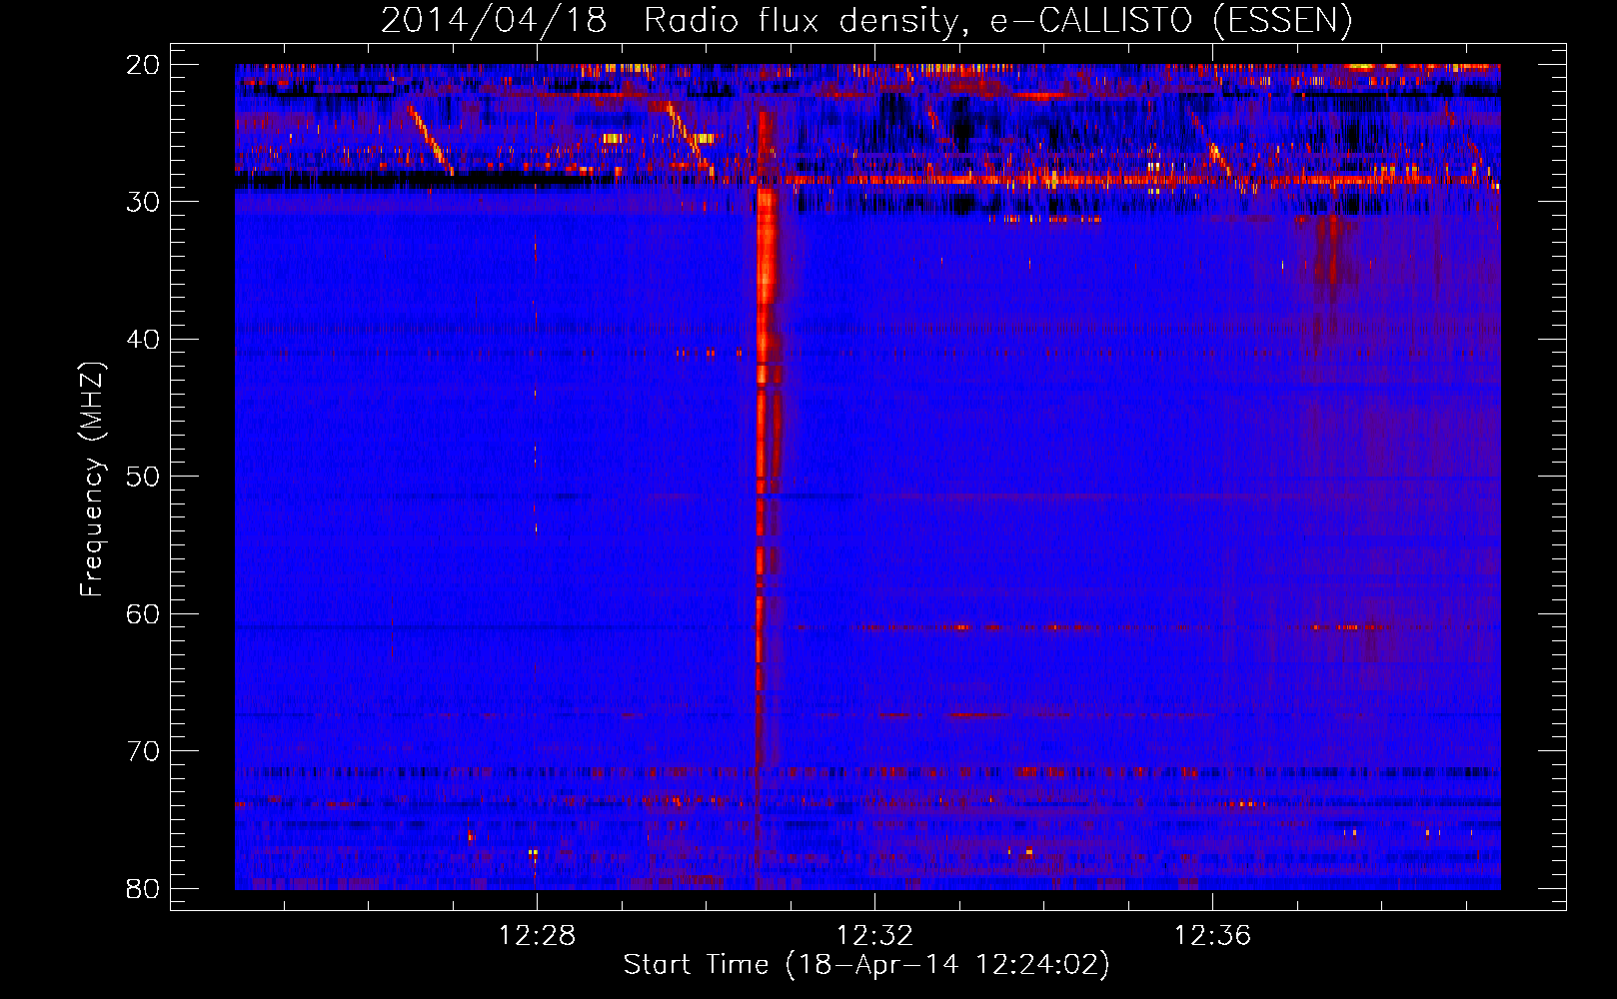Click the 'Start Time (18-Apr-14 12:24:02)' x-axis label
This screenshot has height=999, width=1617.
tap(866, 965)
